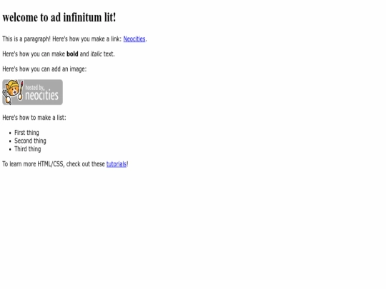Click the 'This is a paragraph!' sentence

point(26,39)
